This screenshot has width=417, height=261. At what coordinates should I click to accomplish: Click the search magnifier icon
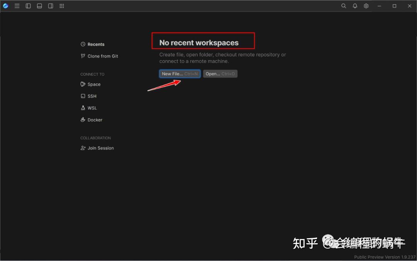pyautogui.click(x=344, y=6)
